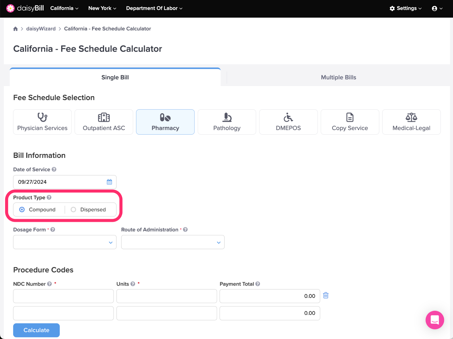Focus the first Units field
The image size is (453, 339).
tap(167, 296)
